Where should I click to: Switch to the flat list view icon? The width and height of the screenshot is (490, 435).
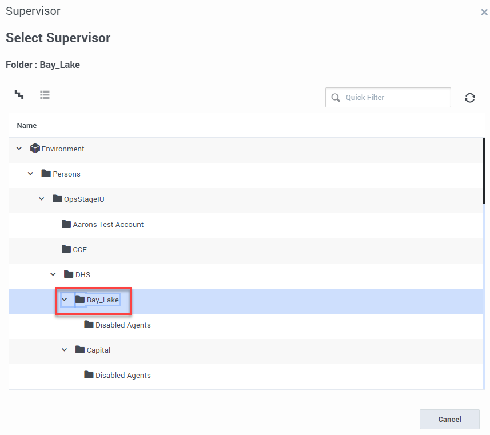tap(45, 95)
